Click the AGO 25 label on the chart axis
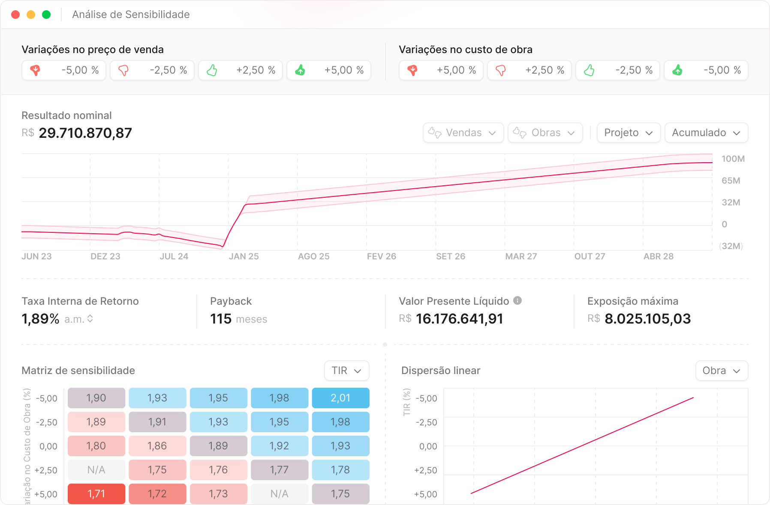770x505 pixels. click(x=314, y=256)
